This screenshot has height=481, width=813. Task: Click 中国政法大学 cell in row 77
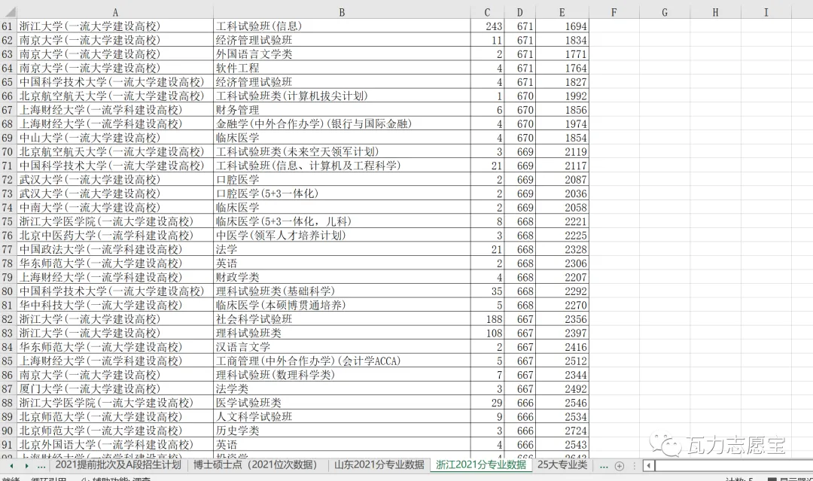[x=115, y=249]
